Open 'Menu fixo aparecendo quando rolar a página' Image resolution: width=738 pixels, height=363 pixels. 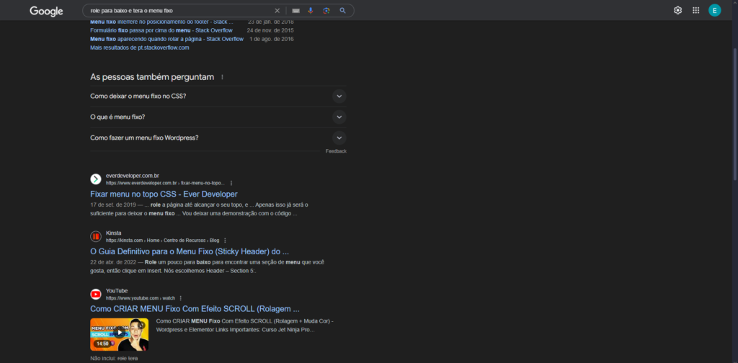click(x=167, y=39)
